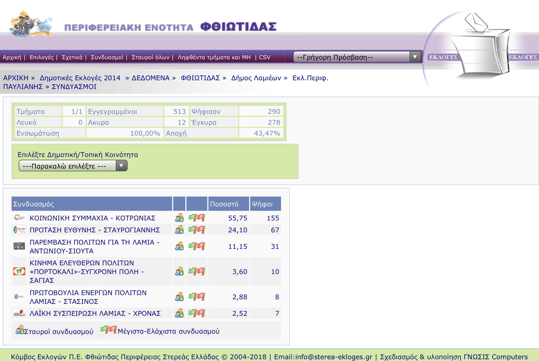Click flags icon for ΛΑΪΚΗ ΣΥΣΠΕΙΡΩΣΗ ΛΑΜΙΑΣ

tap(197, 313)
